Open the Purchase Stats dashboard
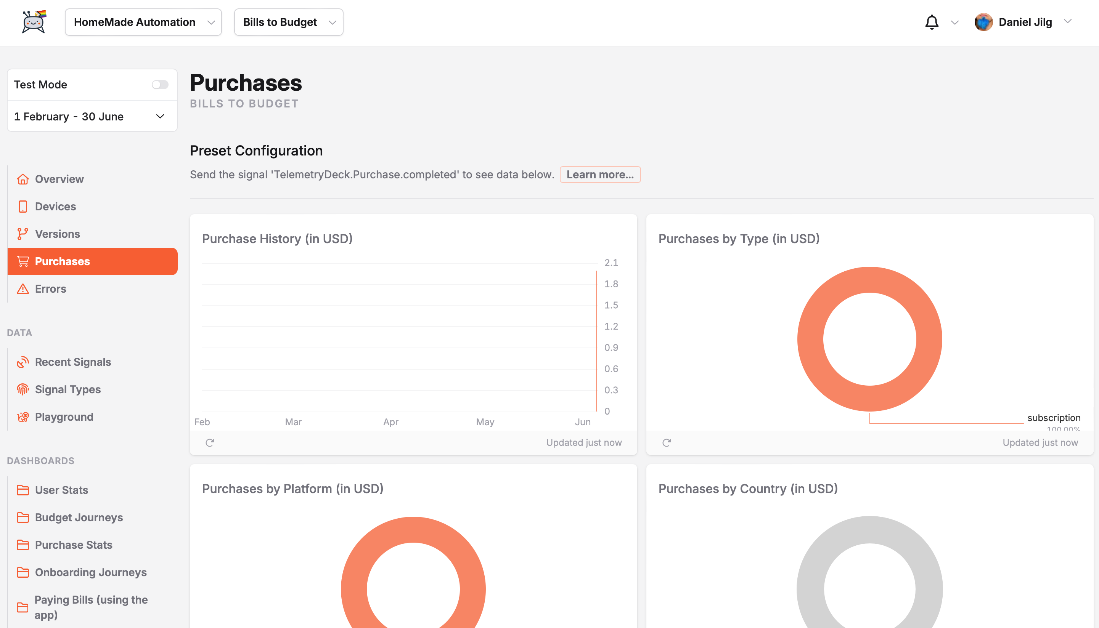1099x628 pixels. point(73,545)
